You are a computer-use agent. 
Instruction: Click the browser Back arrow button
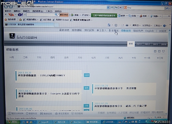coord(6,6)
